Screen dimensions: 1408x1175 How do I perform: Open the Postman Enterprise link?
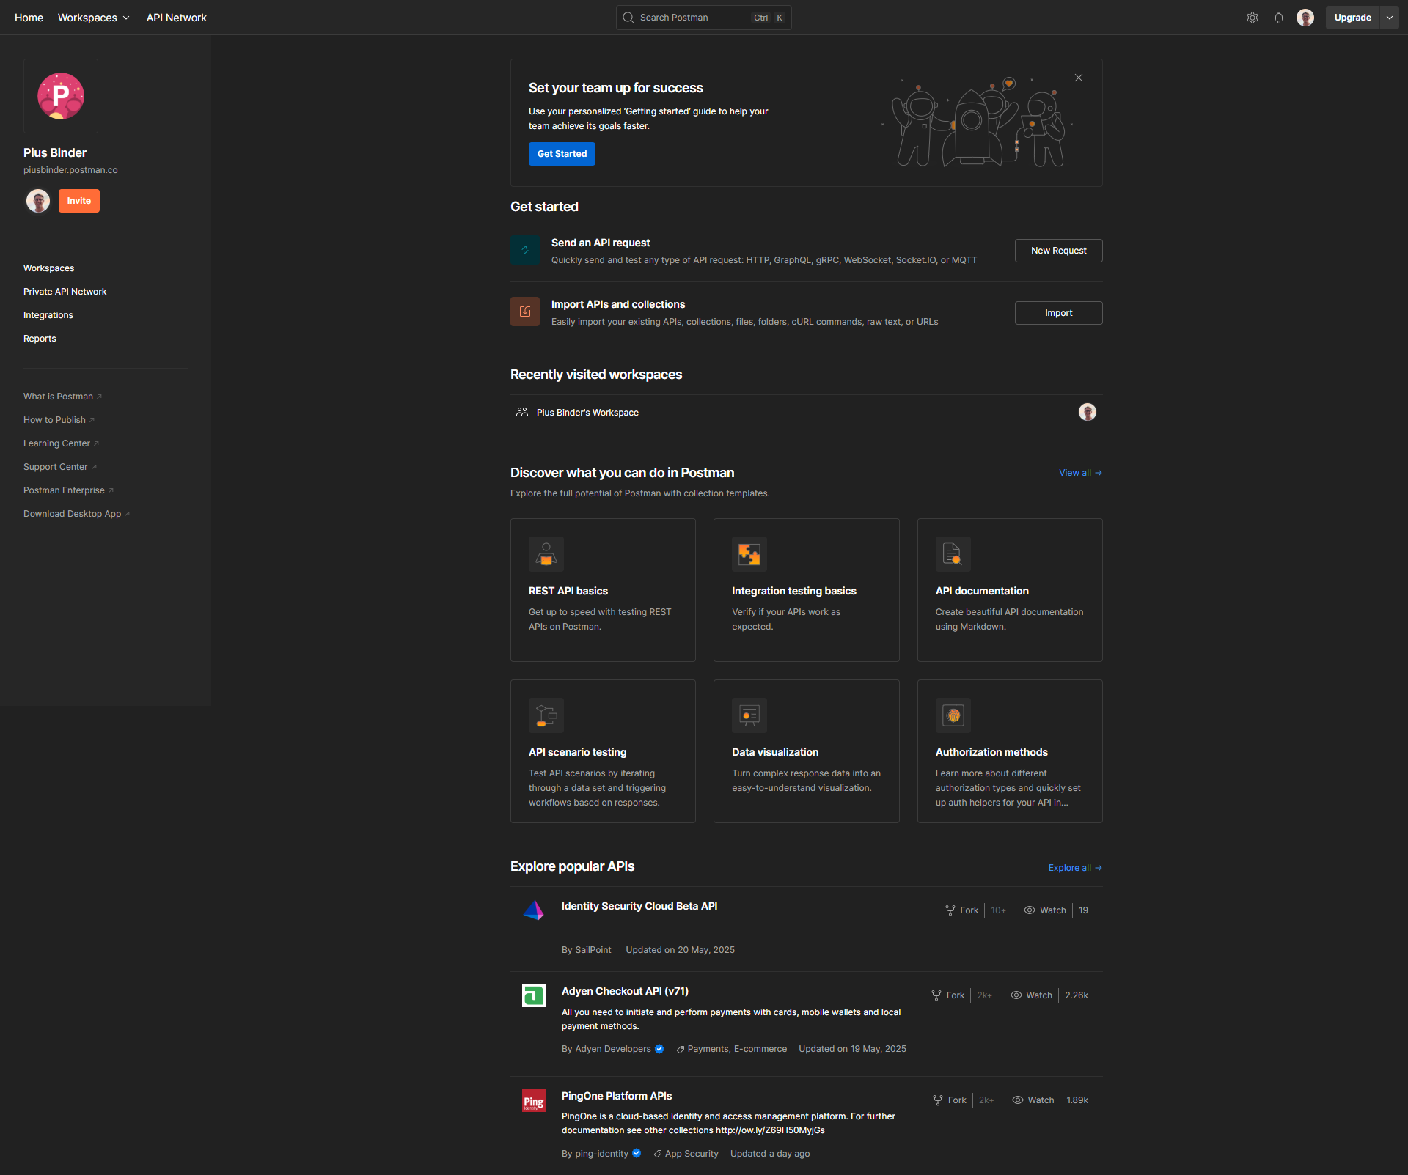[x=68, y=490]
